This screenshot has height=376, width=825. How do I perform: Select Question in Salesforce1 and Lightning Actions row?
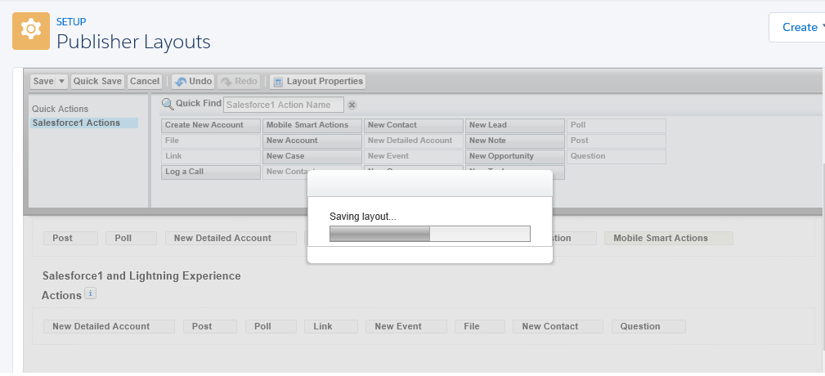(x=648, y=327)
